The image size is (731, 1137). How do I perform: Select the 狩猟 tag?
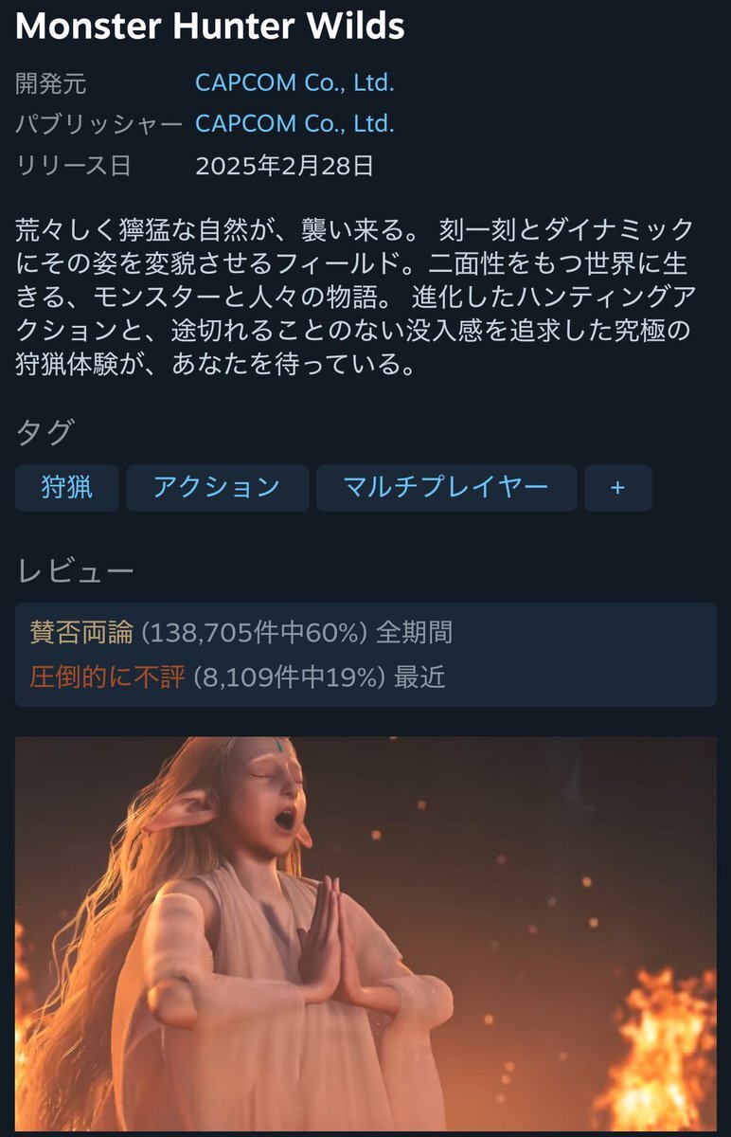67,488
